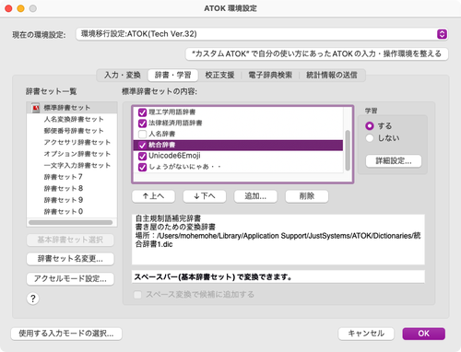Click the help question mark button
Viewport: 461px width, 352px height.
click(x=33, y=299)
